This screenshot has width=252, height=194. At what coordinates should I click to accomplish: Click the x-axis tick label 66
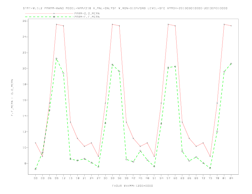point(189,178)
